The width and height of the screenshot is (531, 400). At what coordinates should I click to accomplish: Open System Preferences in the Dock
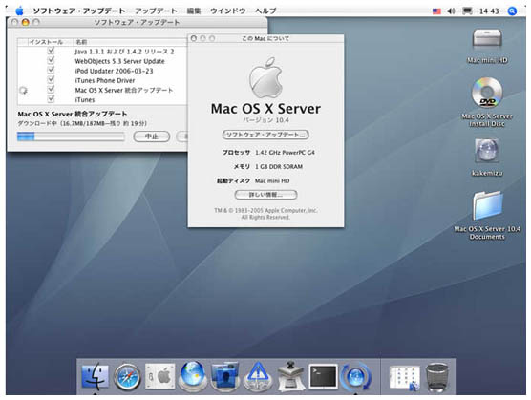(x=159, y=376)
